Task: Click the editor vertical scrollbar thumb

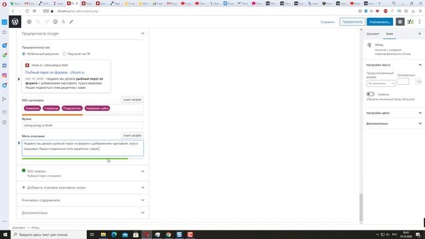Action: [x=361, y=208]
